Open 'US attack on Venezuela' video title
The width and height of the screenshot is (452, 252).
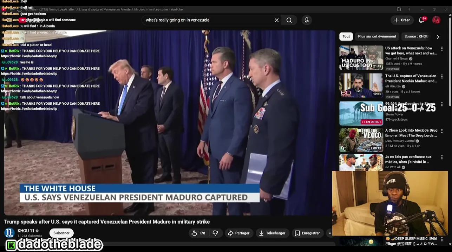pyautogui.click(x=411, y=51)
